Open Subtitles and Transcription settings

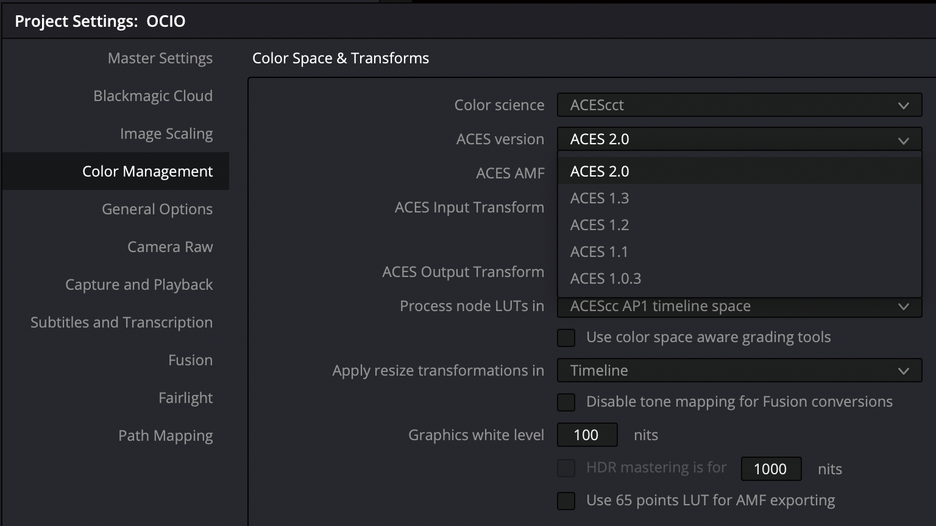point(121,322)
